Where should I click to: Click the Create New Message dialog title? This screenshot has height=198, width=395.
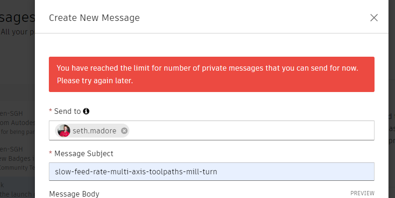(94, 18)
